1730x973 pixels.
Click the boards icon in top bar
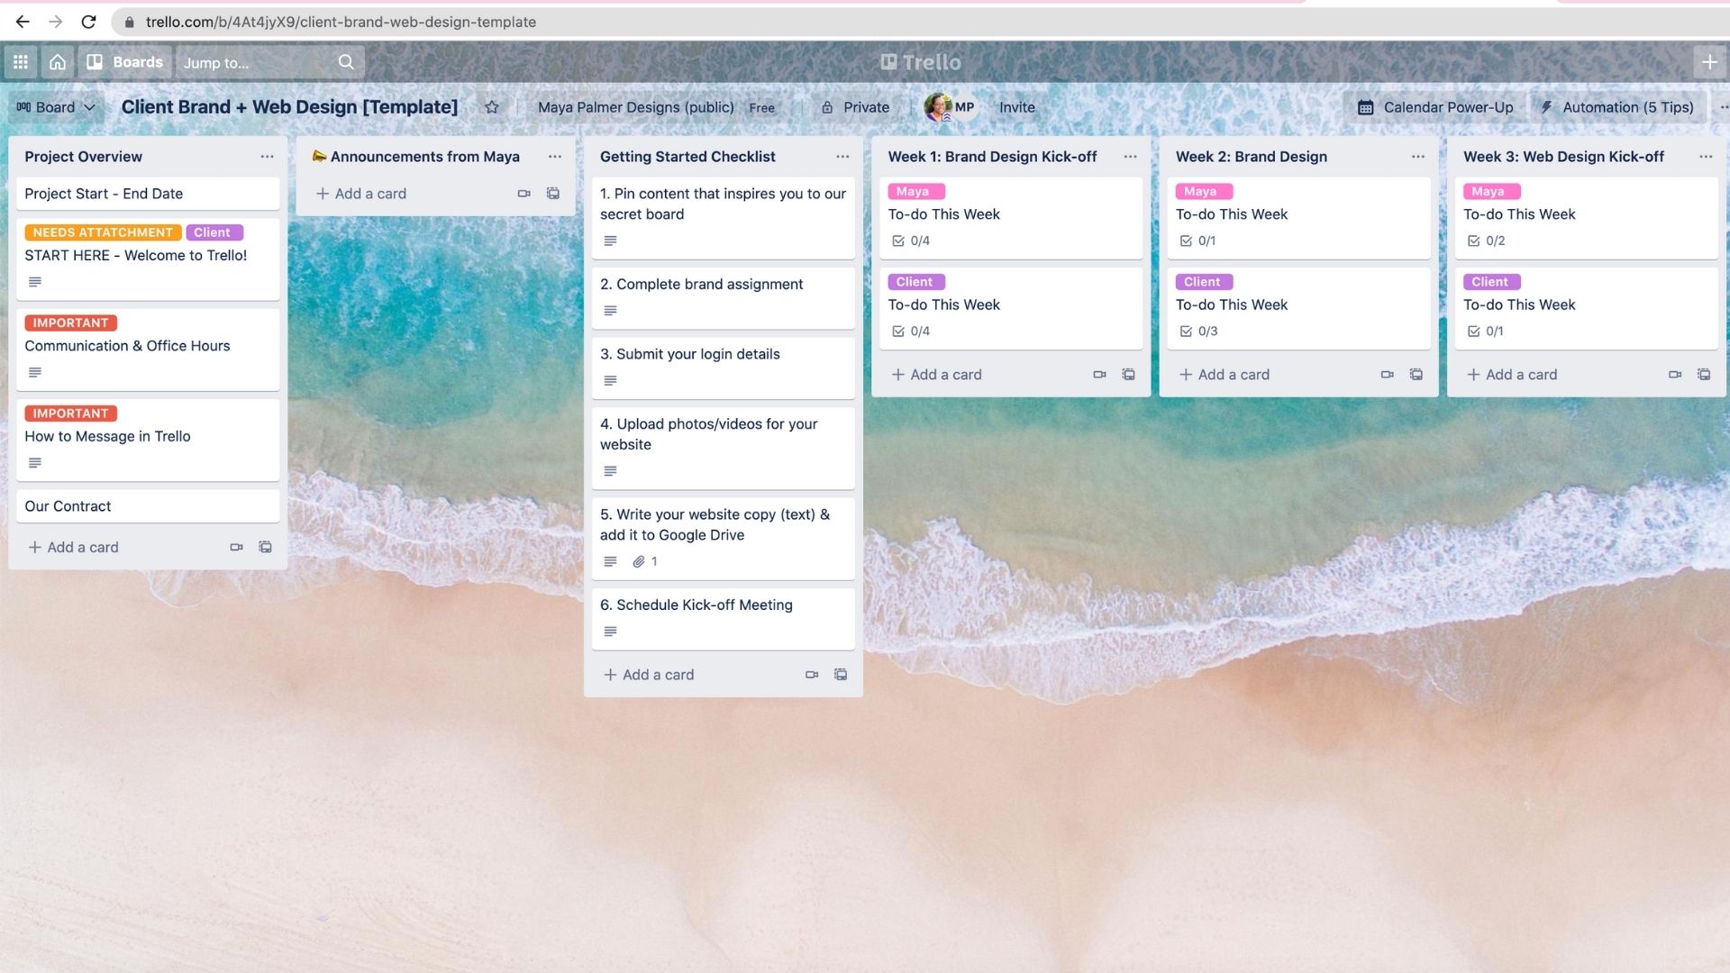point(95,62)
